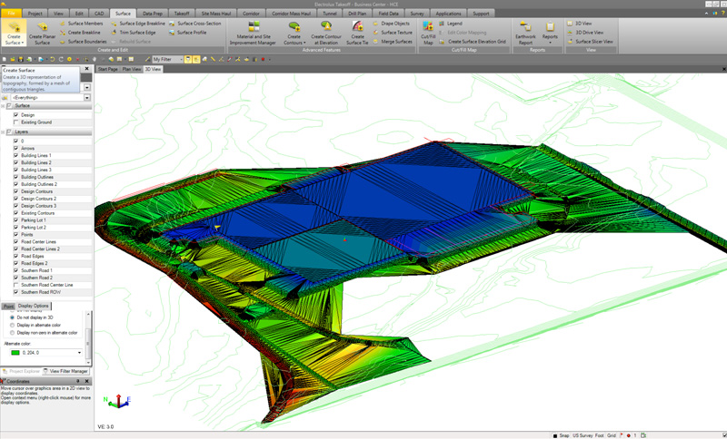The height and width of the screenshot is (439, 727).
Task: Click the Create Planar Surface icon
Action: point(42,28)
